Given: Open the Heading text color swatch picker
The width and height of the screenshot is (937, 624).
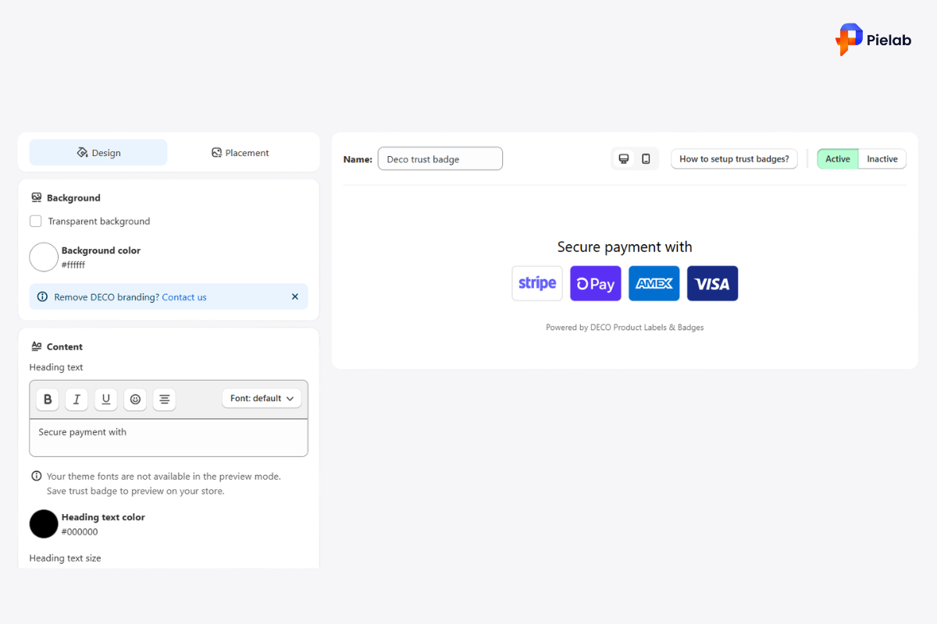Looking at the screenshot, I should tap(44, 524).
